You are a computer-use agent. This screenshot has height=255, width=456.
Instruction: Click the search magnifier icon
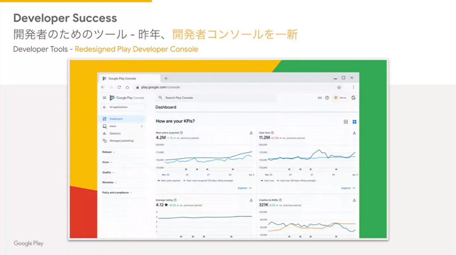(160, 98)
